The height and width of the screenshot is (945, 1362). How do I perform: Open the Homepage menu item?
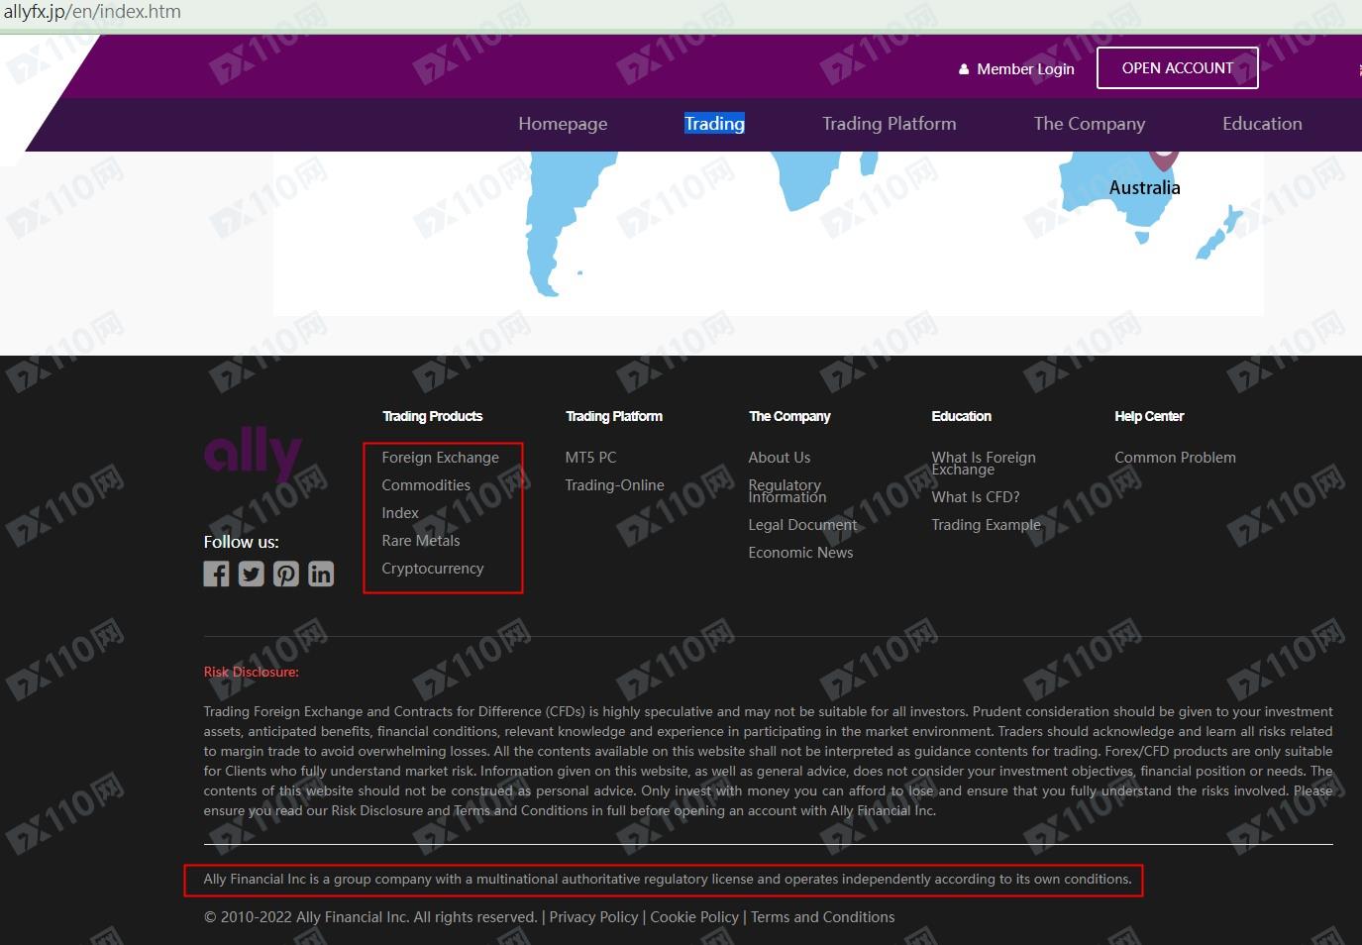[x=563, y=124]
